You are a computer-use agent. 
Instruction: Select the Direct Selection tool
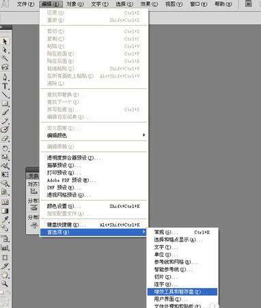tap(5, 50)
